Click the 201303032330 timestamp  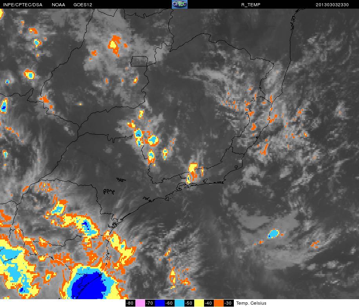tap(332, 5)
